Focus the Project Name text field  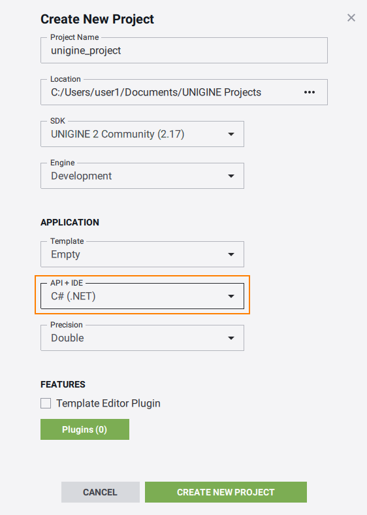pos(184,50)
